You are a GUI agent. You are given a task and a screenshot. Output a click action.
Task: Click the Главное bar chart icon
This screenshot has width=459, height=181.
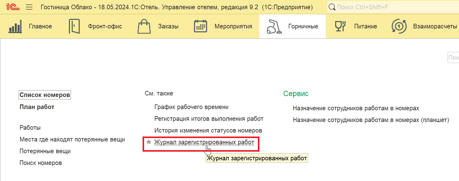[15, 26]
